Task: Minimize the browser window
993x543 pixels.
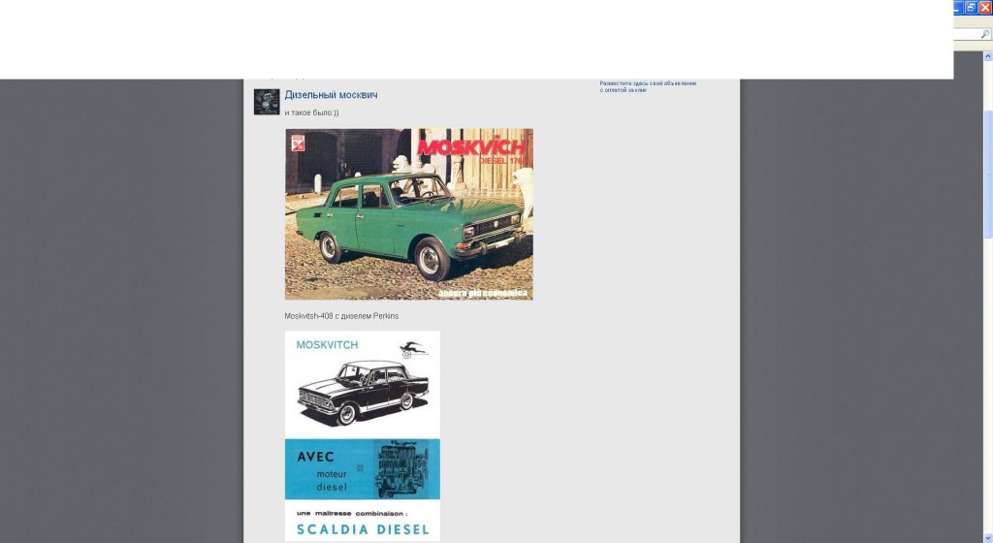Action: pyautogui.click(x=957, y=7)
